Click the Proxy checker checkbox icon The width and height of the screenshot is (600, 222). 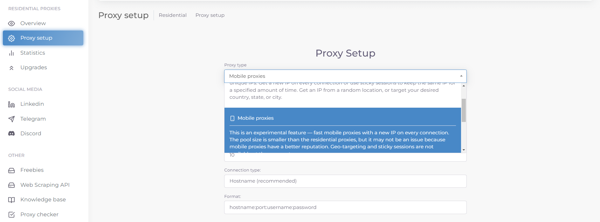pyautogui.click(x=11, y=215)
